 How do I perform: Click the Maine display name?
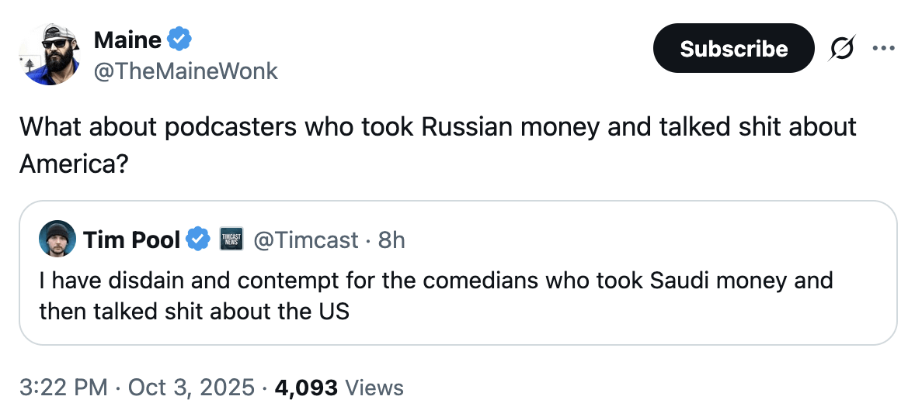(x=128, y=40)
